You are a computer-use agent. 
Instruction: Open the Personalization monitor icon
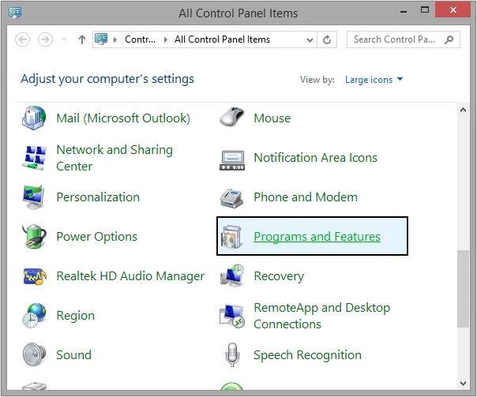click(34, 197)
